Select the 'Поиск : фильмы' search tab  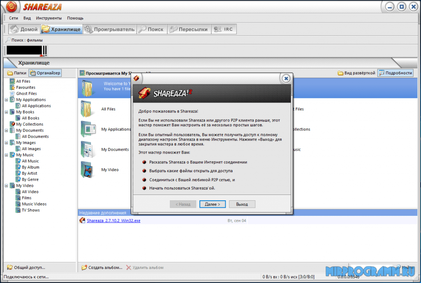point(24,40)
